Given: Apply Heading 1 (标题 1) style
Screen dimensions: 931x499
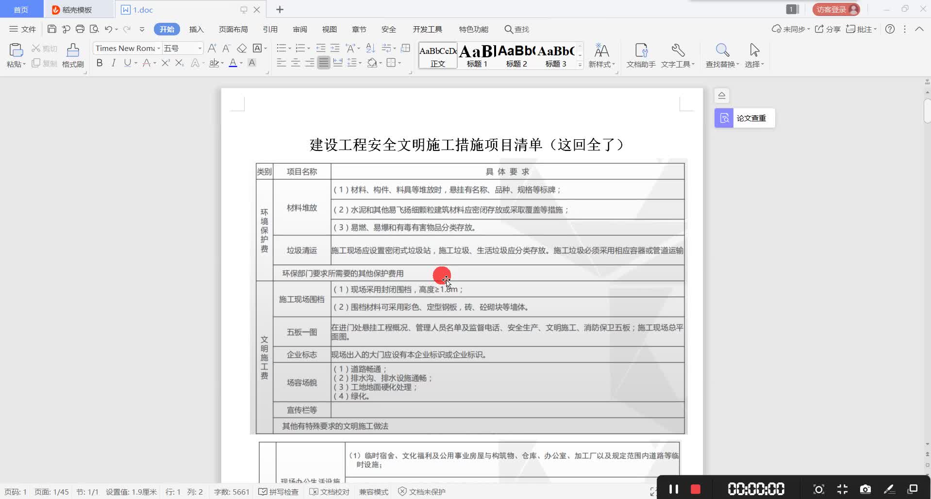Looking at the screenshot, I should point(477,55).
